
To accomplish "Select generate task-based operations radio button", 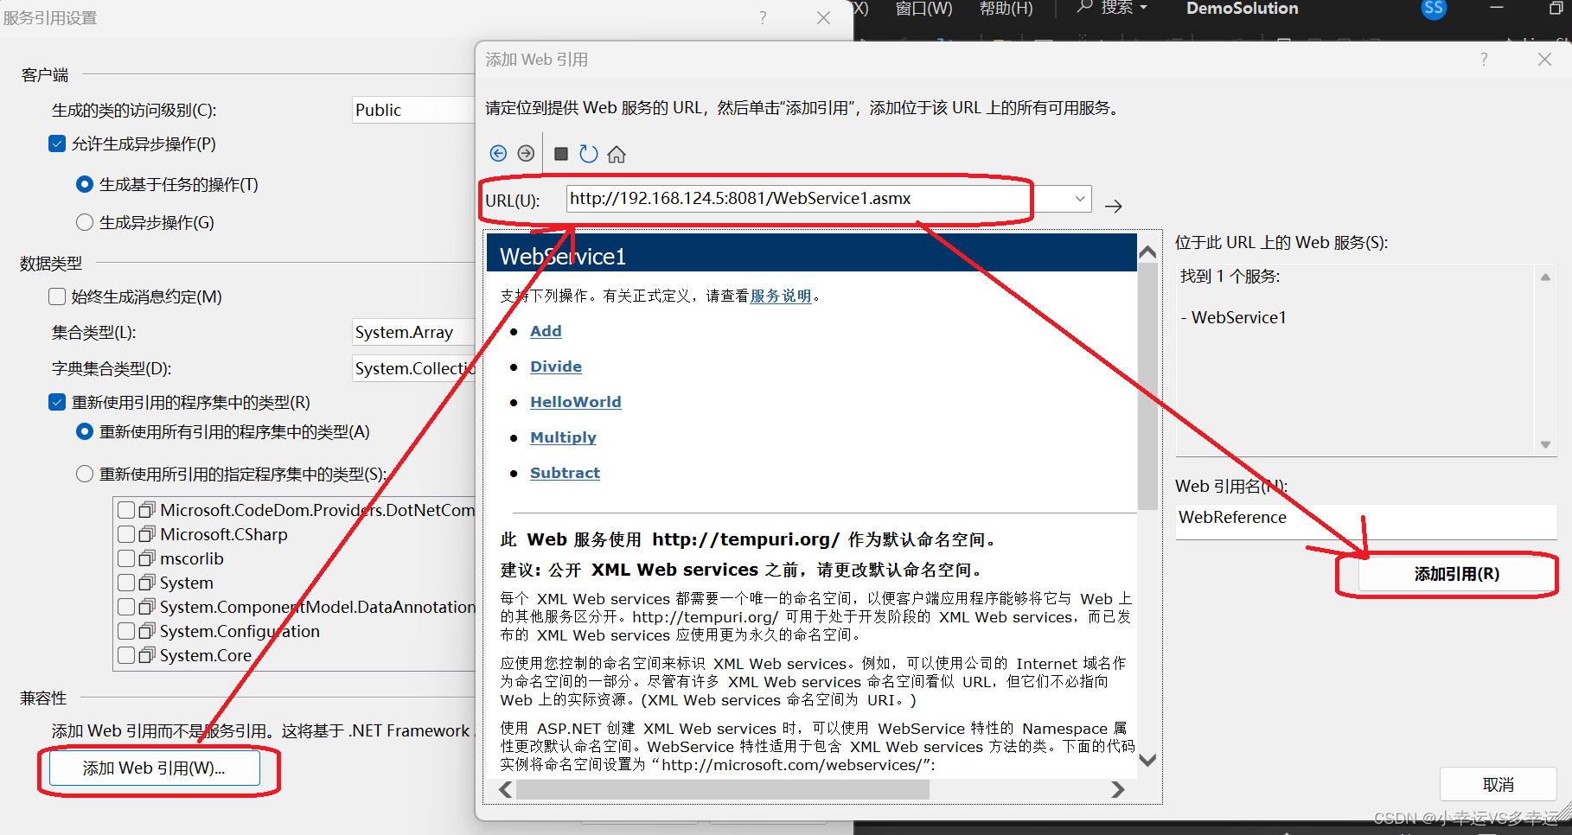I will pyautogui.click(x=85, y=184).
